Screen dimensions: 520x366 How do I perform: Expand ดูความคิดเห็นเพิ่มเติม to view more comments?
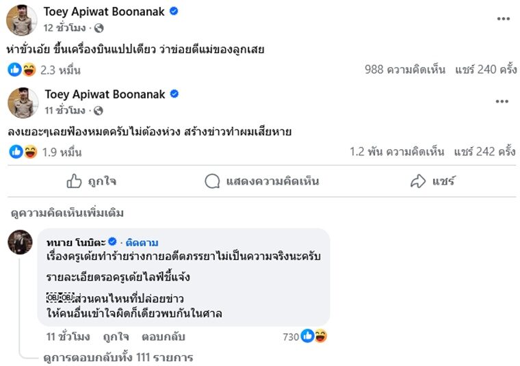coord(68,213)
